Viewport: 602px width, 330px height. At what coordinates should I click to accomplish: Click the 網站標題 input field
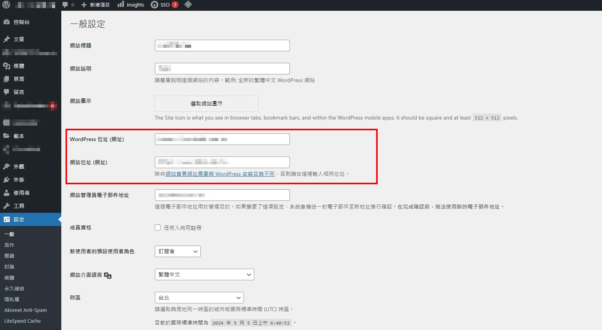click(x=222, y=45)
